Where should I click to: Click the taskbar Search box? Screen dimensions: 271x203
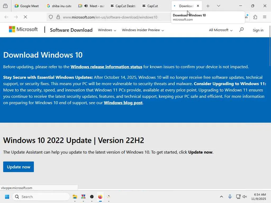point(41,197)
